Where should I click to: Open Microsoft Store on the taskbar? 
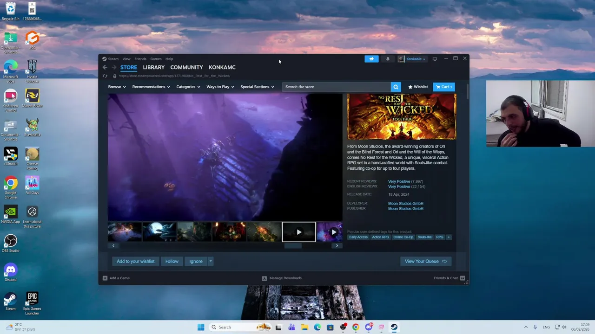[330, 327]
